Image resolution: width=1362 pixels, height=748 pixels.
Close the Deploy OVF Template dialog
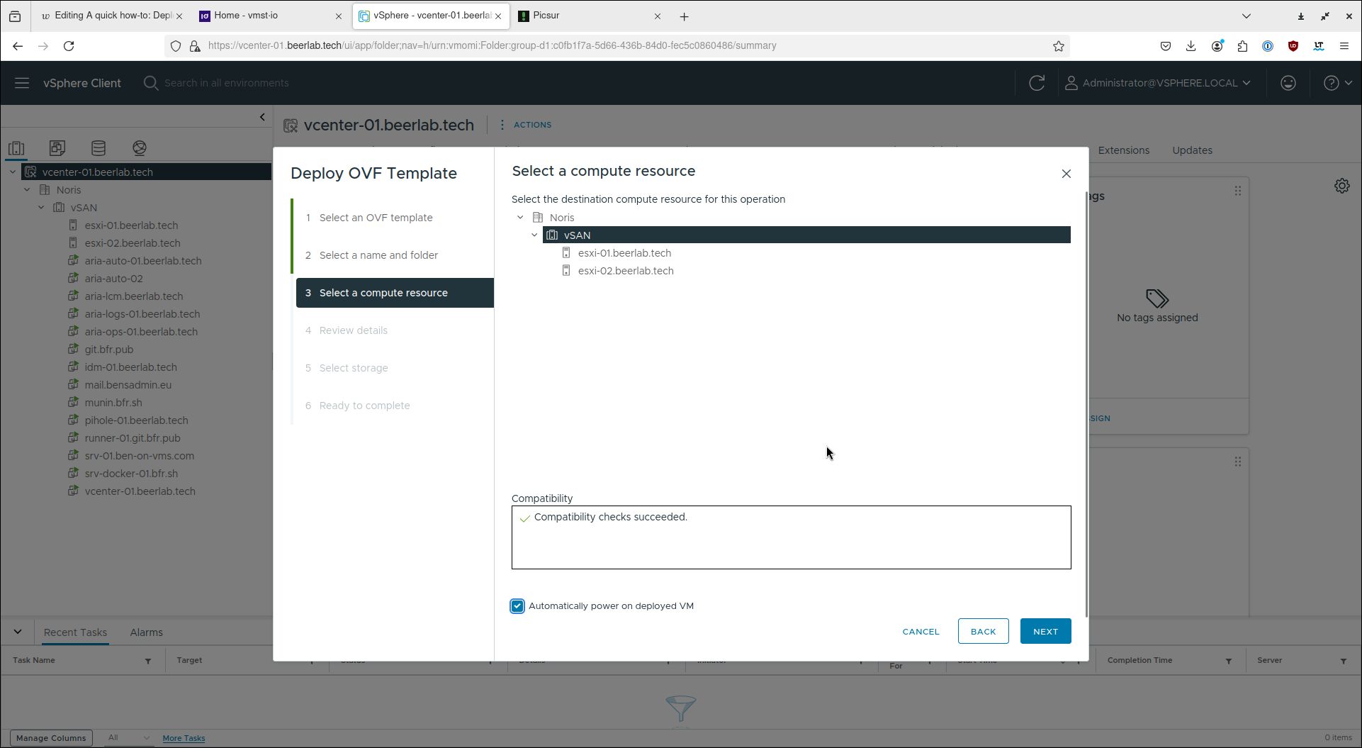coord(1066,174)
